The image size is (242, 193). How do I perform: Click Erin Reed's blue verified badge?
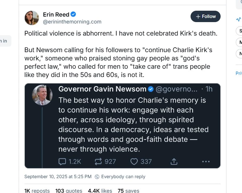tap(73, 15)
